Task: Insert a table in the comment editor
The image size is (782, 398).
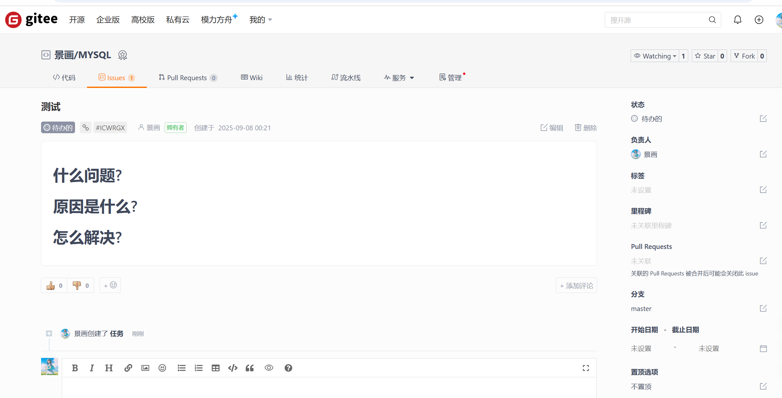Action: [215, 368]
